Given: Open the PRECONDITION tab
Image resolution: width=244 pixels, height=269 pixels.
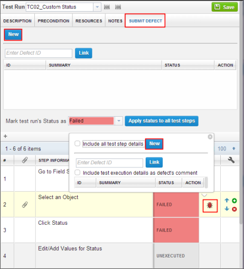Looking at the screenshot, I should (53, 21).
